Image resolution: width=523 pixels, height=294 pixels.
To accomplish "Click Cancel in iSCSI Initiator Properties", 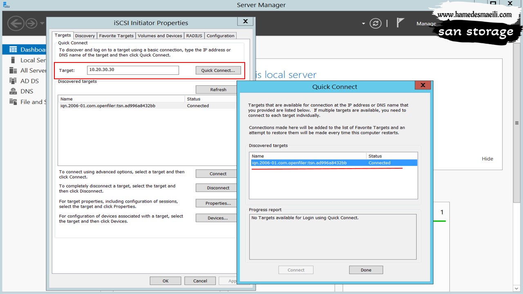I will click(x=200, y=281).
